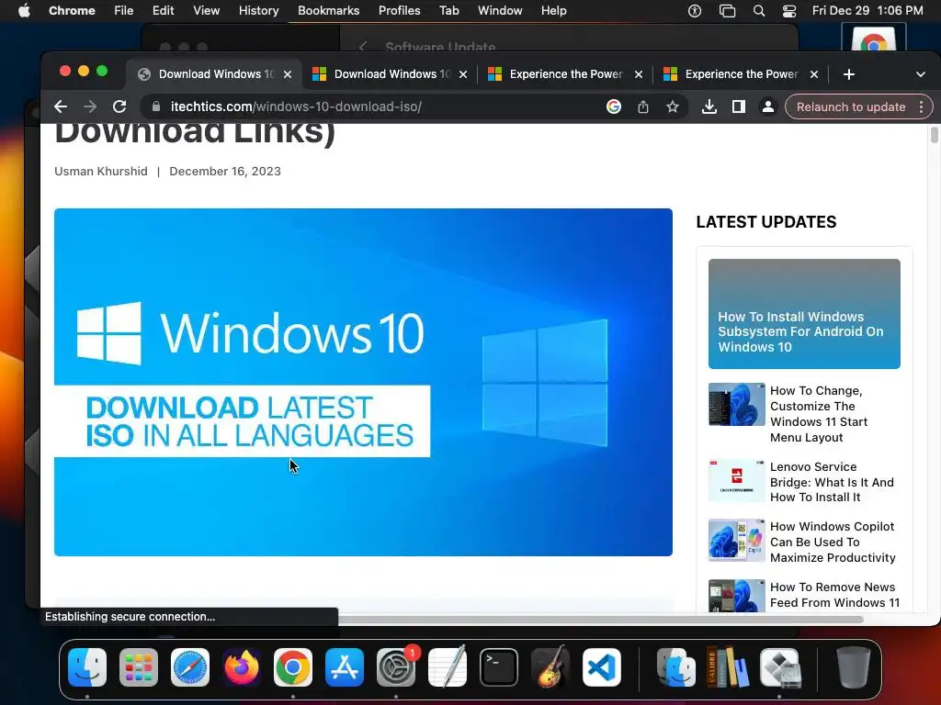Open System Settings with update badge
Viewport: 941px width, 705px height.
[396, 666]
